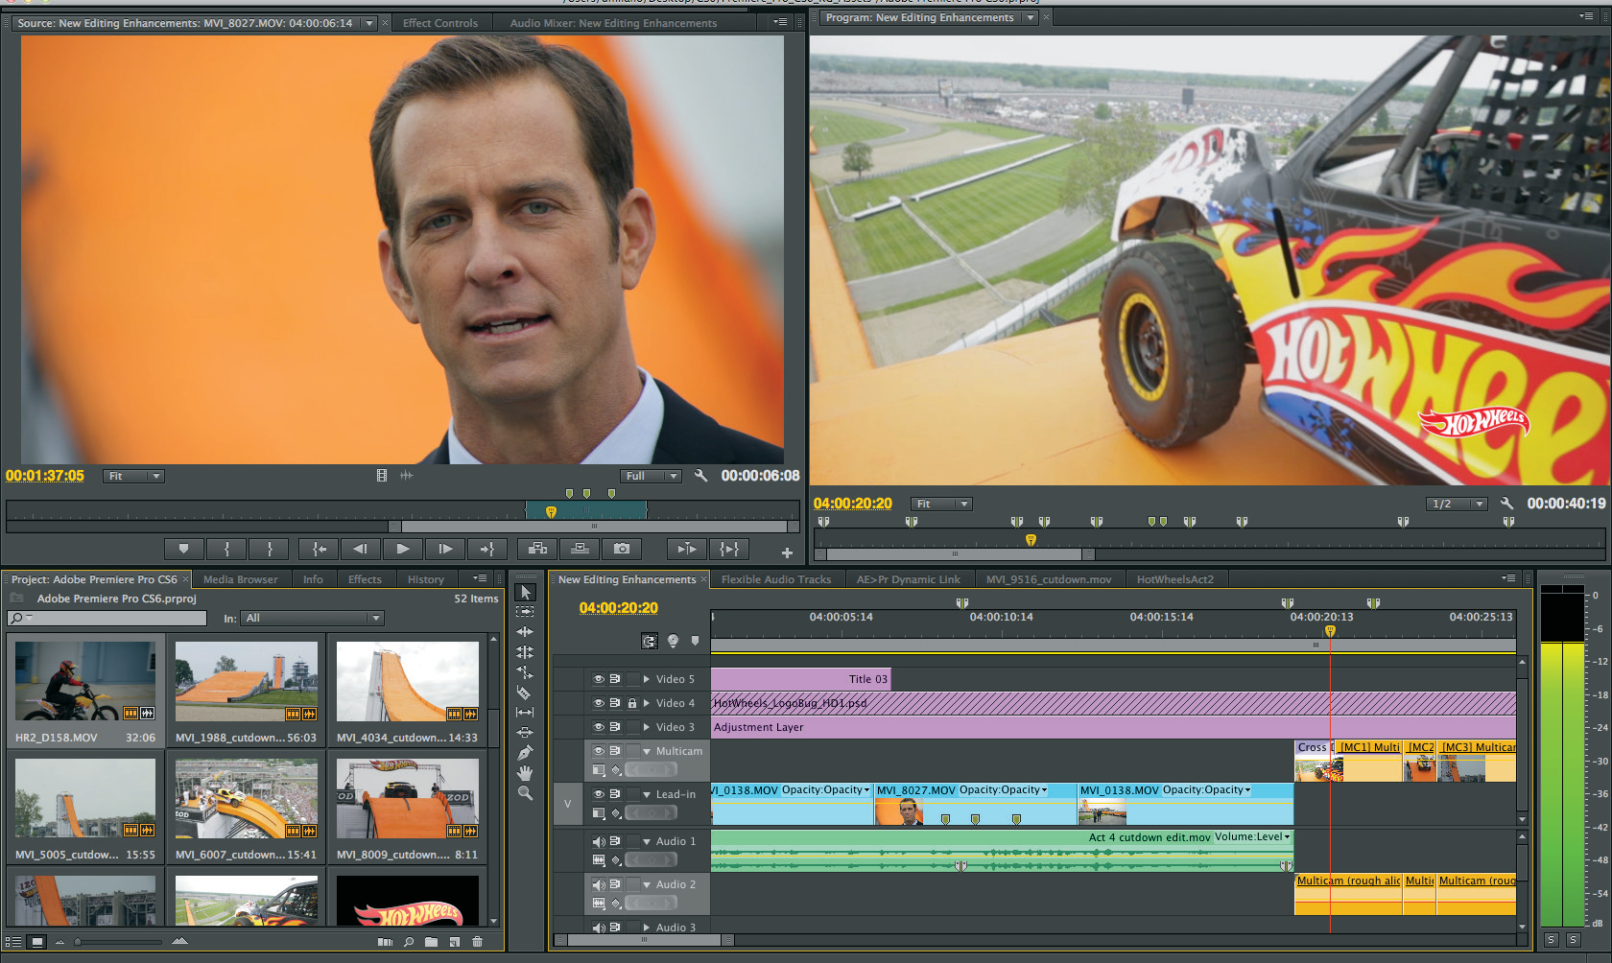Select the Razor tool
The image size is (1612, 963).
click(525, 693)
